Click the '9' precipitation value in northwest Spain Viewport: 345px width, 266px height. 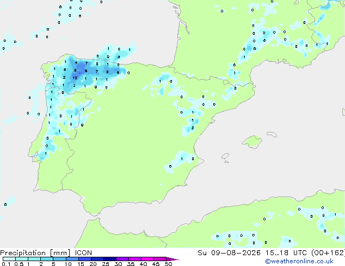(x=86, y=71)
